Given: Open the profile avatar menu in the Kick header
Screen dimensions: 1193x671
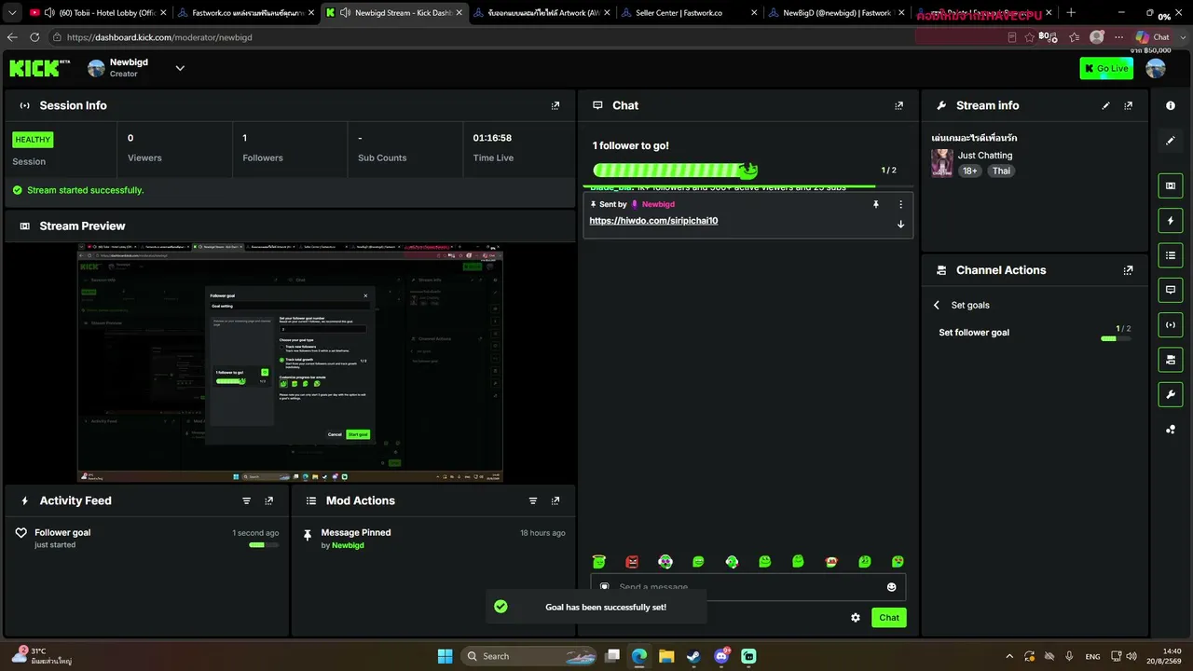Looking at the screenshot, I should pos(1156,68).
